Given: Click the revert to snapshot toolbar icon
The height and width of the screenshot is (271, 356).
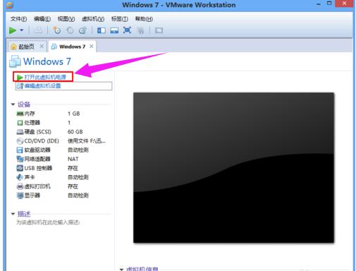Looking at the screenshot, I should 70,30.
